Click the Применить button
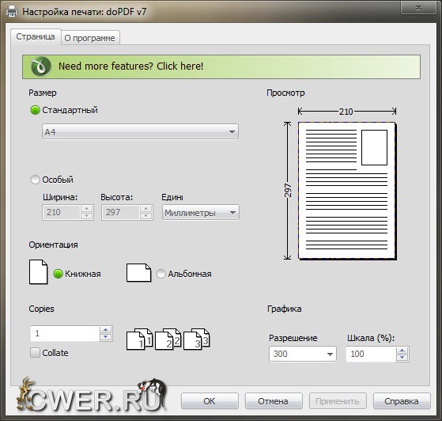The height and width of the screenshot is (421, 442). point(338,401)
